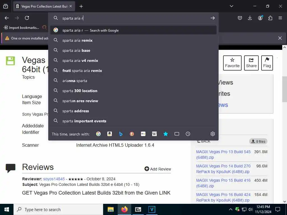Search this time with Bing icon
Screen dimensions: 287x215
121,134
